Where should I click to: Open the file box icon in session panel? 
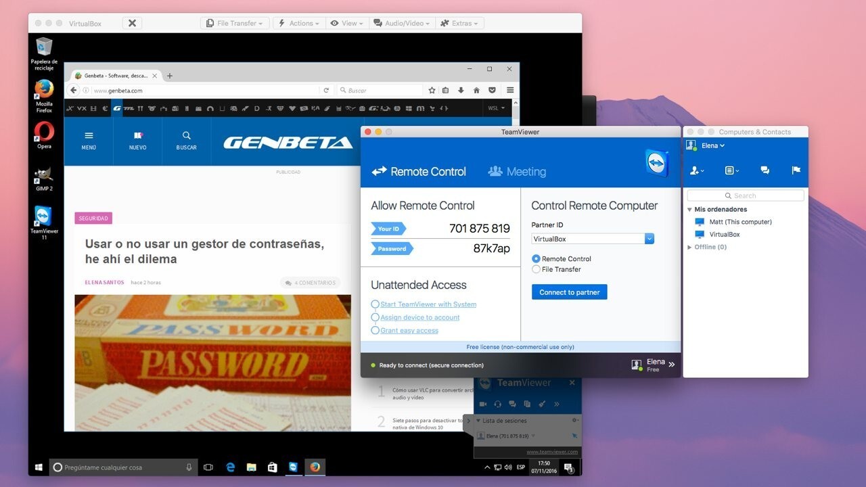528,404
